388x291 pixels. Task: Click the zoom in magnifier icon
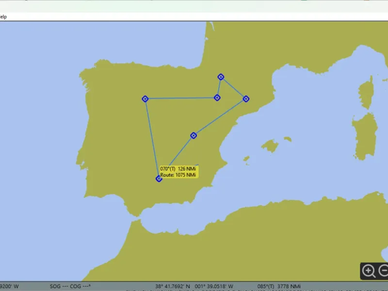[369, 271]
